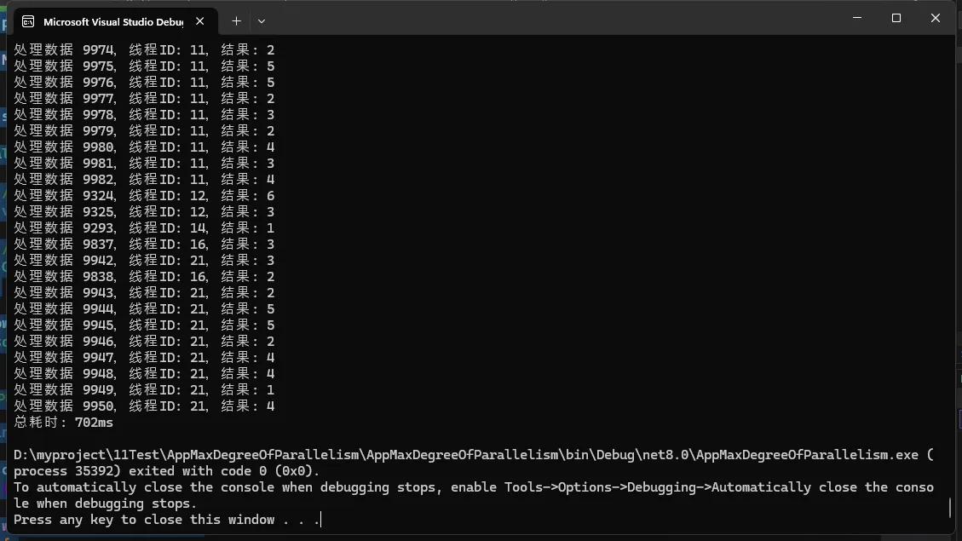
Task: Click the terminal scrollbar thumb
Action: pyautogui.click(x=950, y=507)
